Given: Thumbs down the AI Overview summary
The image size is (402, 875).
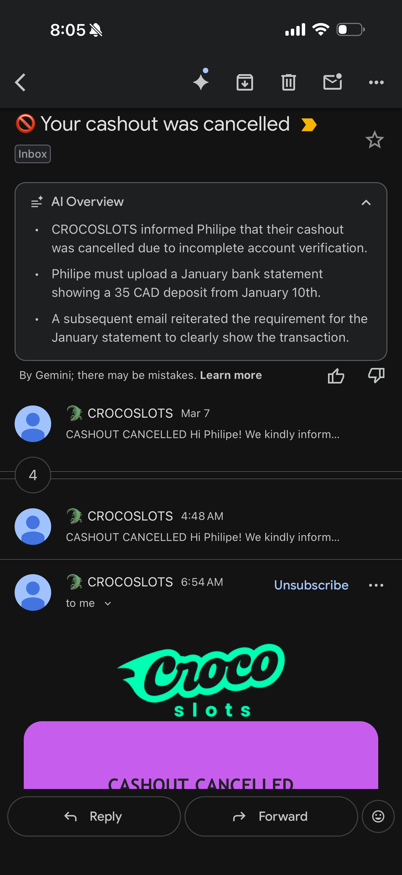Looking at the screenshot, I should [x=376, y=376].
